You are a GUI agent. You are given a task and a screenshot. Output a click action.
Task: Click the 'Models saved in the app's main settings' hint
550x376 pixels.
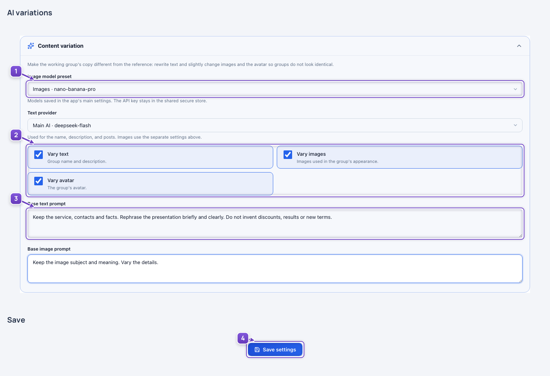click(x=117, y=101)
